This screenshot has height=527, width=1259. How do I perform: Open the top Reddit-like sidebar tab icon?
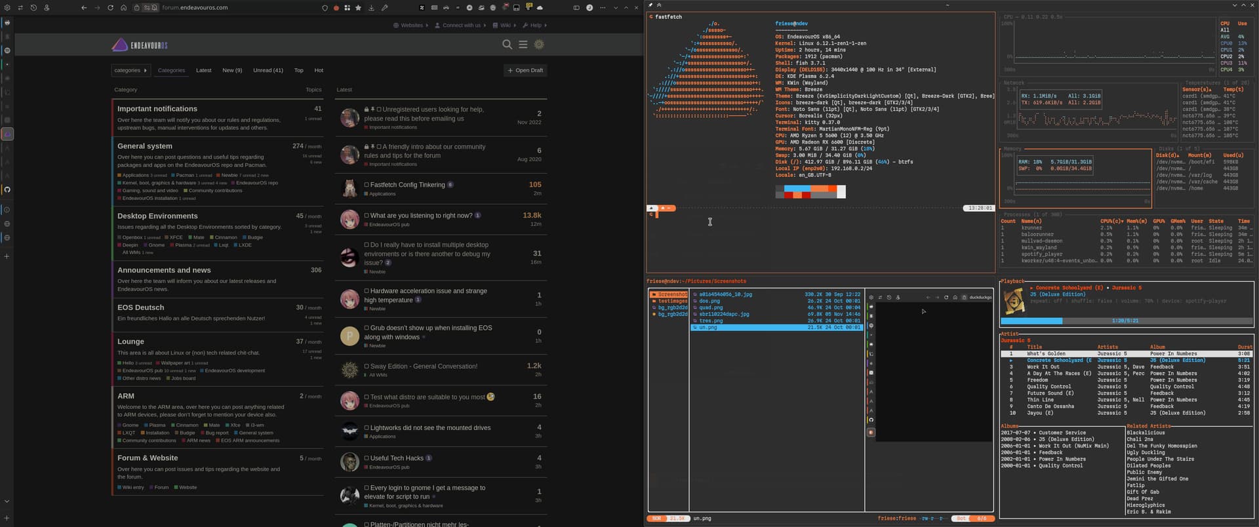7,22
